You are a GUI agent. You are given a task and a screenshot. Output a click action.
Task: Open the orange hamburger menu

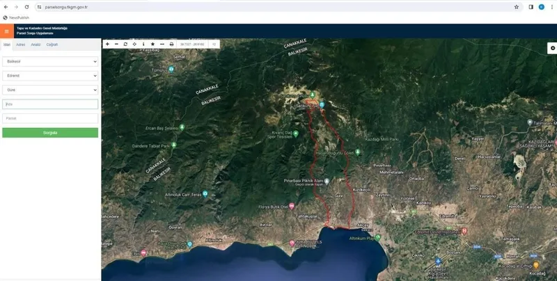pos(6,31)
